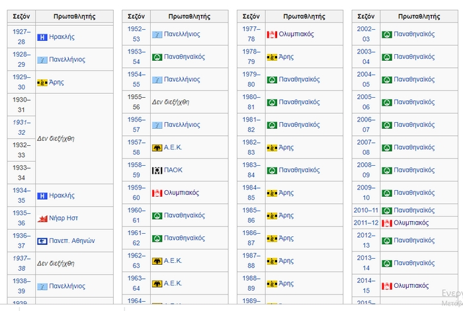Open the Ολυμπιακός link for 1977–78
This screenshot has width=463, height=311.
(x=296, y=34)
